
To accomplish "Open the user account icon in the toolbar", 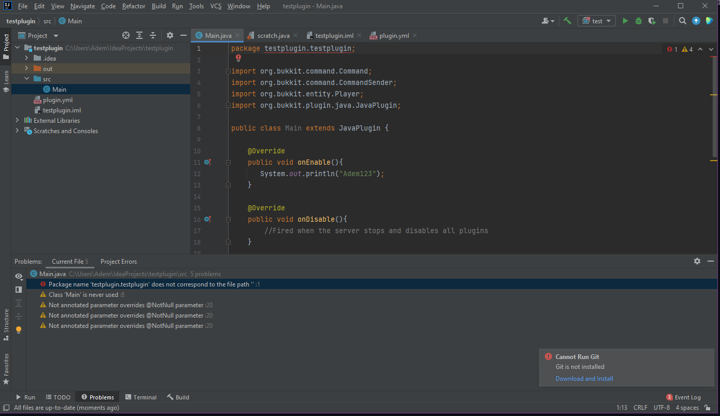I will point(547,21).
